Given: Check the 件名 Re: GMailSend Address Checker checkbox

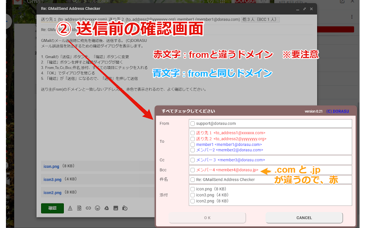Looking at the screenshot, I should point(193,180).
